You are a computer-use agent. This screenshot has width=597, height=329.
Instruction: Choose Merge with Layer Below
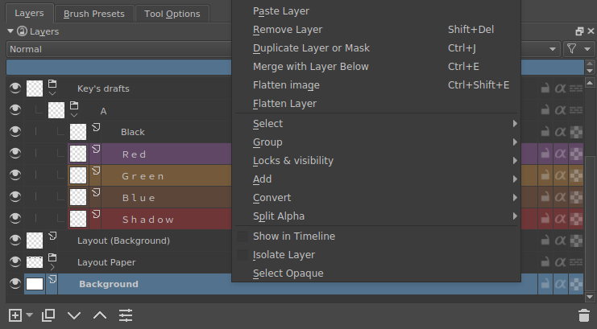coord(311,67)
